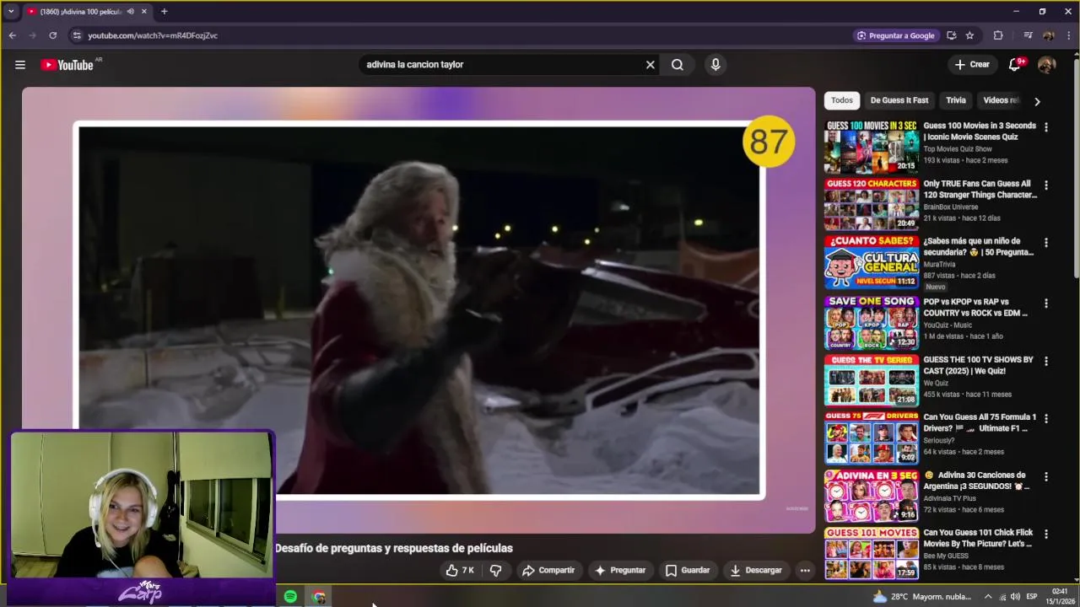Open the Chrome extensions puzzle icon
Viewport: 1080px width, 607px height.
[998, 35]
